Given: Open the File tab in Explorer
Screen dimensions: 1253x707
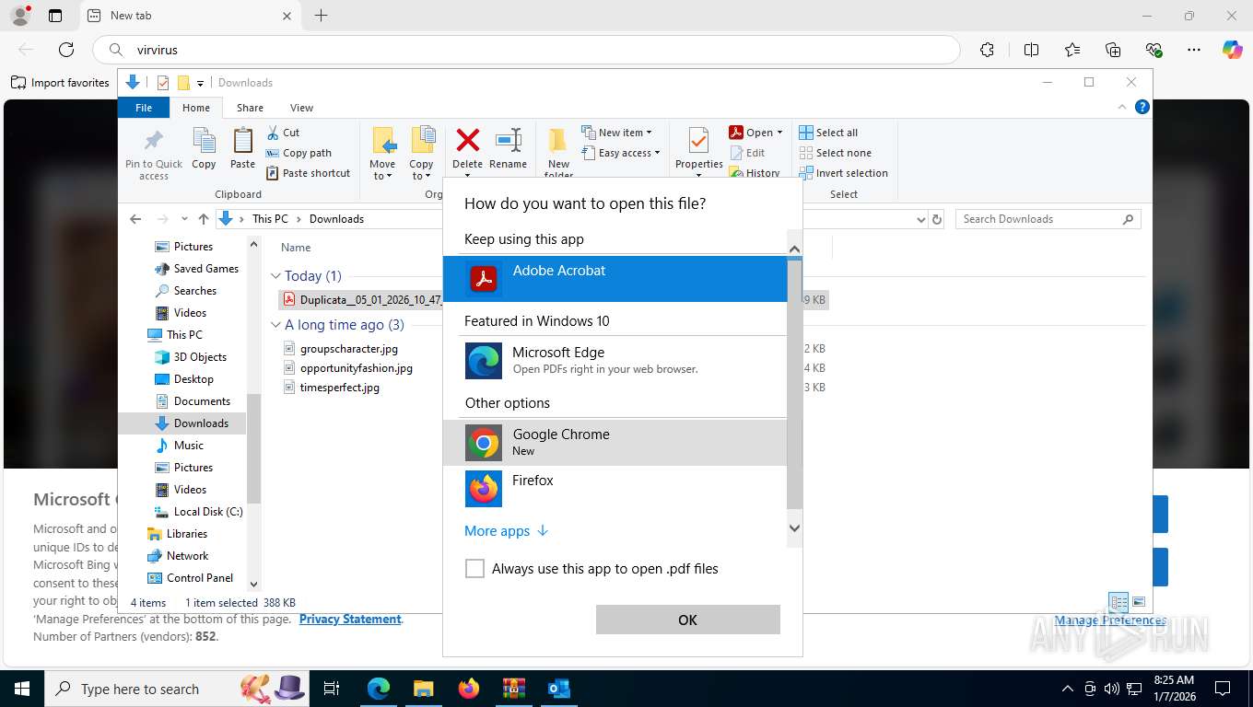Looking at the screenshot, I should tap(144, 108).
